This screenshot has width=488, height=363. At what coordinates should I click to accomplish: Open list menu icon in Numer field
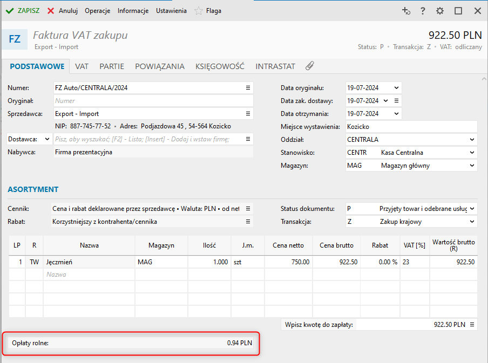click(248, 87)
